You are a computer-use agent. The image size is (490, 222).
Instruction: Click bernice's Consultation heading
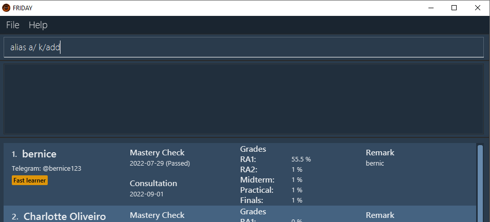tap(153, 183)
